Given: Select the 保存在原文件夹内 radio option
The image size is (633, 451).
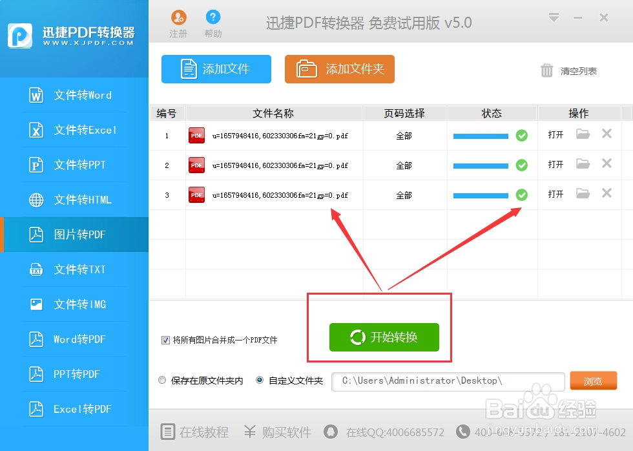Looking at the screenshot, I should pos(162,381).
